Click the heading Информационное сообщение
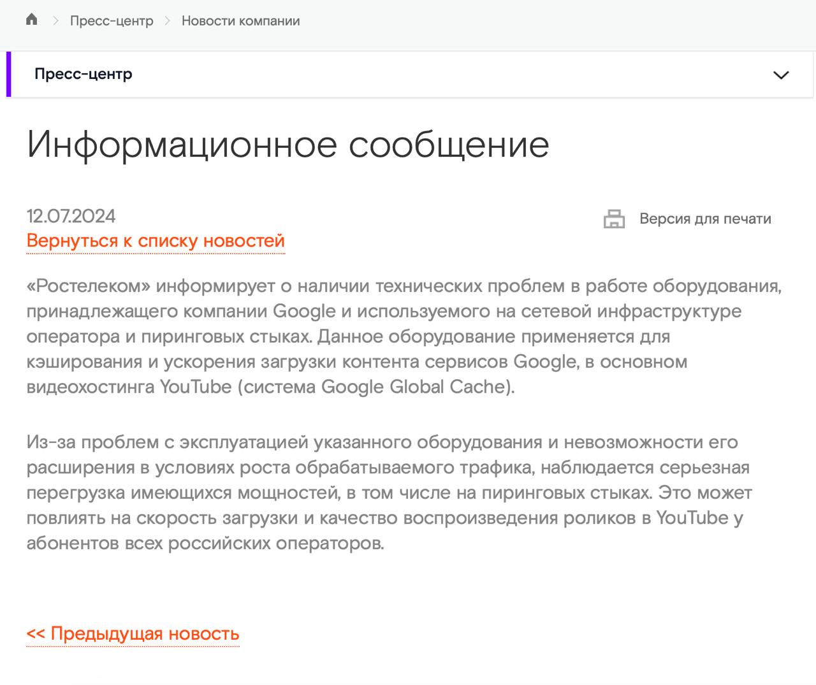Viewport: 816px width, 685px height. (x=288, y=144)
